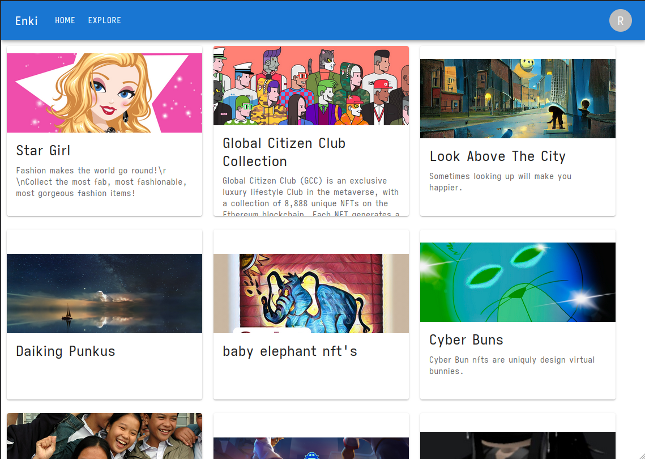Open Daiking Punkus night sky image
The width and height of the screenshot is (645, 459).
[x=105, y=294]
